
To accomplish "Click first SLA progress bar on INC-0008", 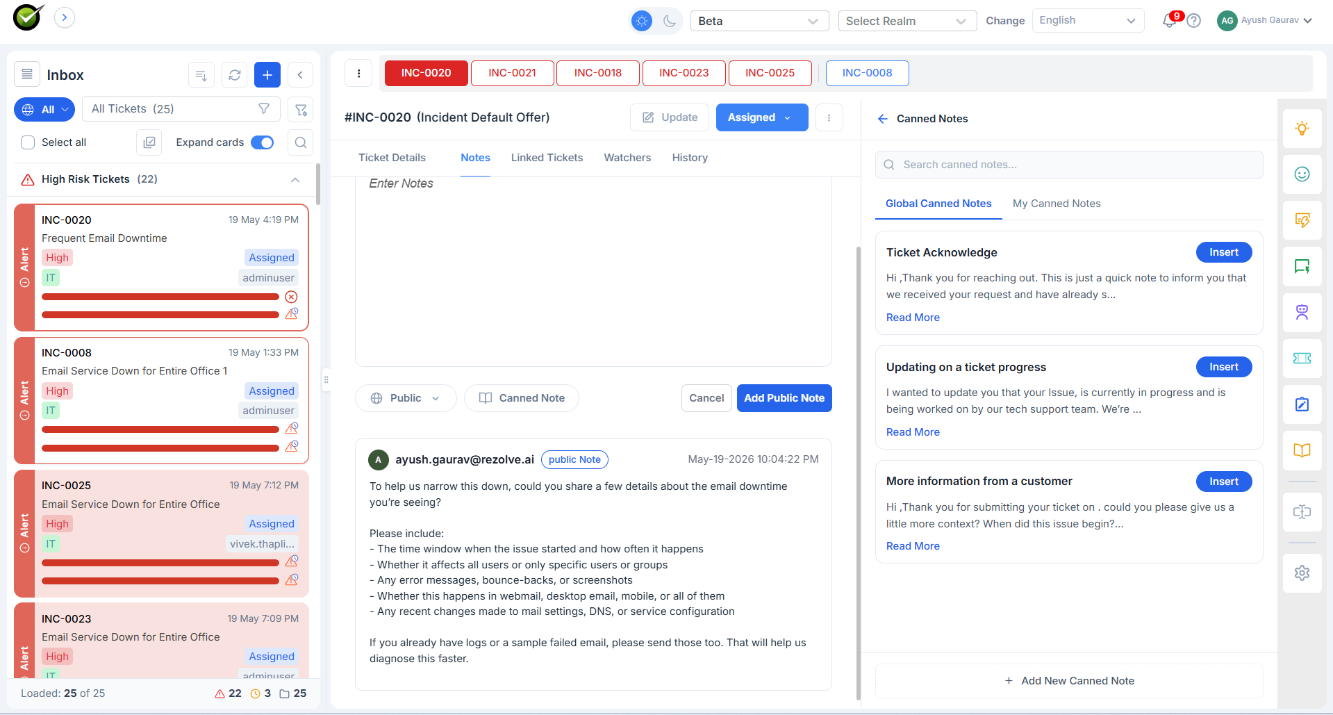I will pos(160,429).
